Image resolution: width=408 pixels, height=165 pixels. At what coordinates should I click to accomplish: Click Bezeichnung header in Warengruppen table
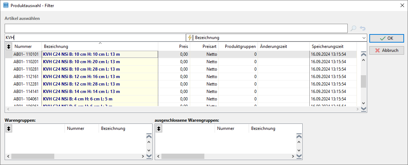(x=122, y=128)
